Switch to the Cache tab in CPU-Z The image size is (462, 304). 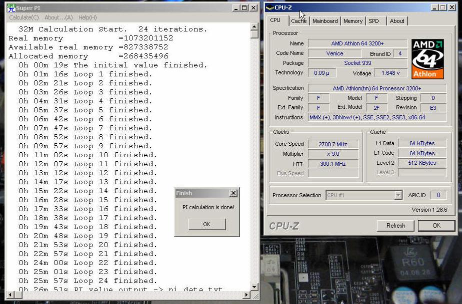click(299, 21)
